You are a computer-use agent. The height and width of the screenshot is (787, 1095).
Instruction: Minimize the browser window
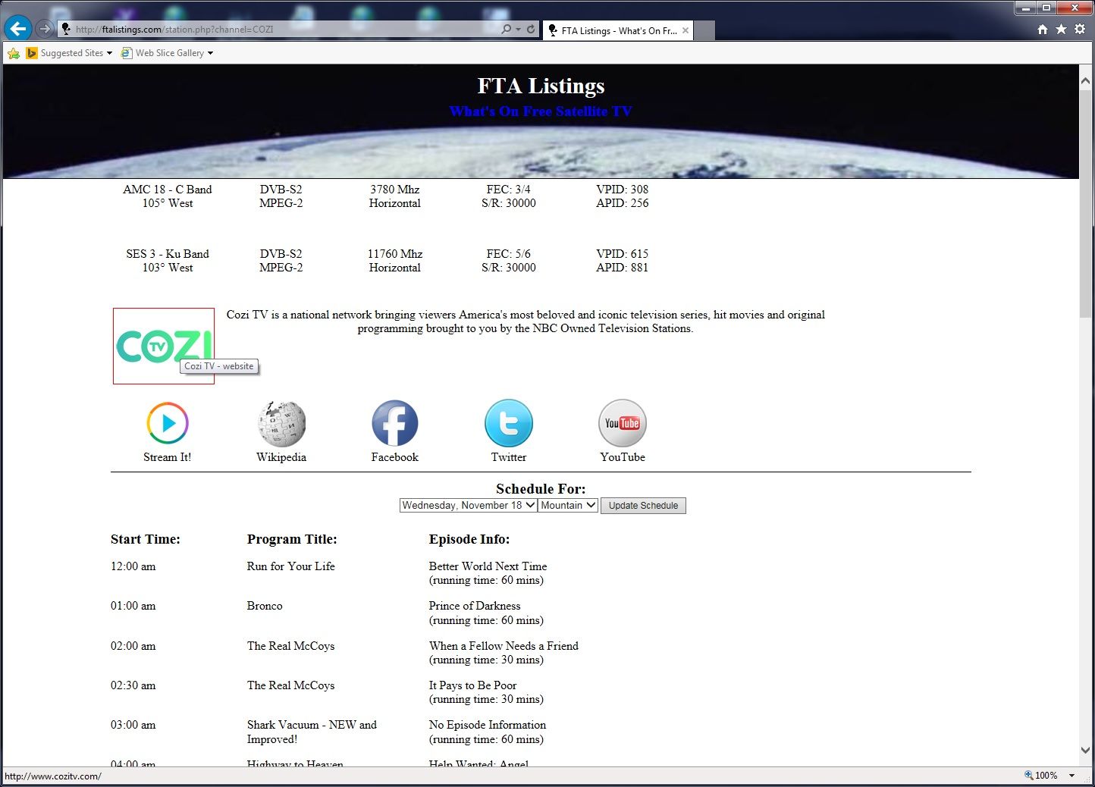(1026, 8)
